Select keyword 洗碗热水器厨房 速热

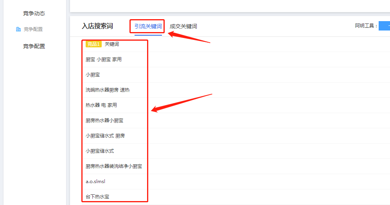pos(108,90)
